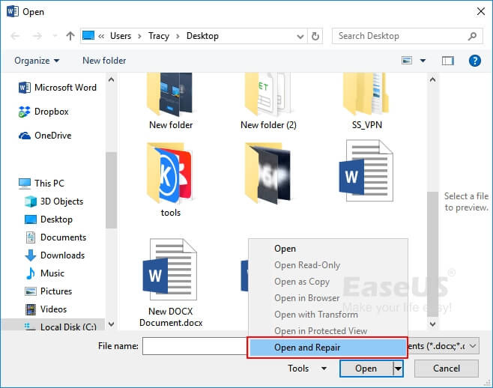
Task: Select the unnamed Word document icon
Action: (x=366, y=171)
